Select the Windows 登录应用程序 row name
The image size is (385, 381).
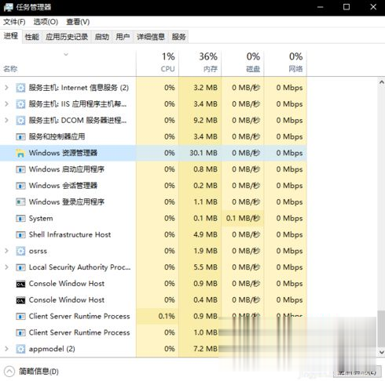pos(67,202)
